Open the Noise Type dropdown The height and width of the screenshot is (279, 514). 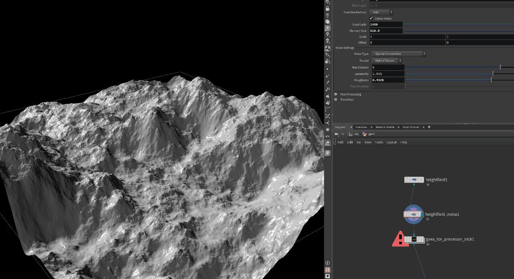[398, 54]
